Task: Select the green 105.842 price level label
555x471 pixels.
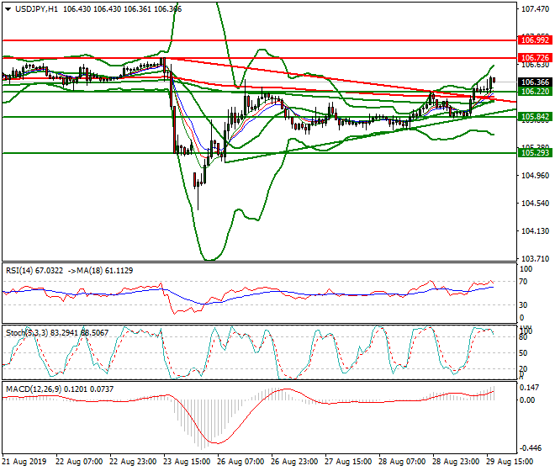Action: pyautogui.click(x=535, y=117)
